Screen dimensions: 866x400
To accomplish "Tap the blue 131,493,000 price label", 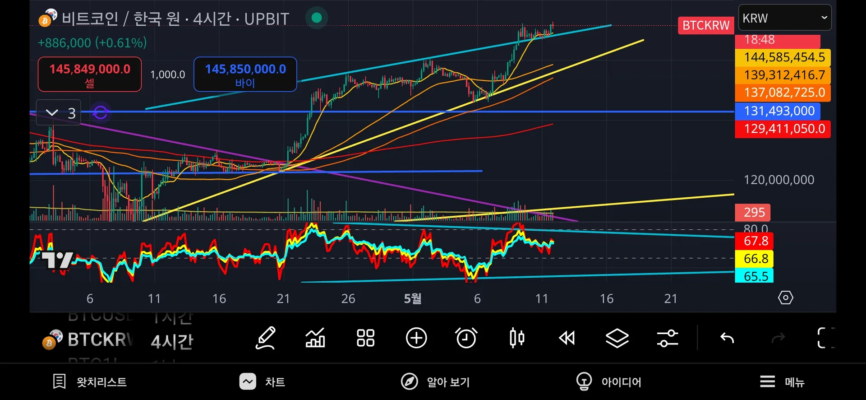I will 778,111.
